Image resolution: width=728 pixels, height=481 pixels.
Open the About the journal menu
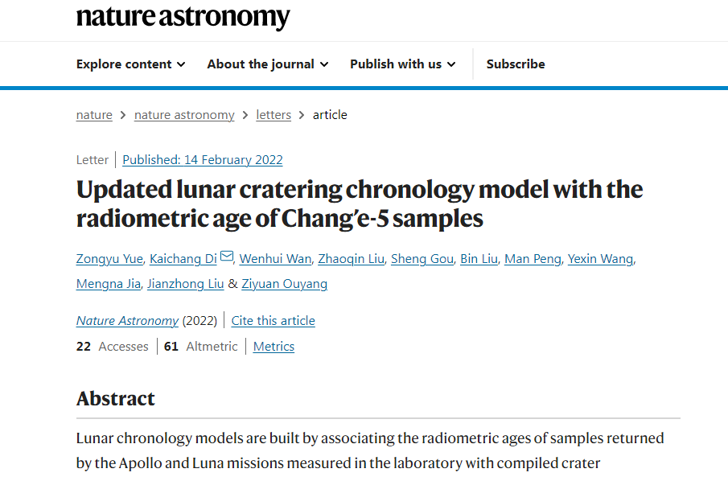point(267,64)
